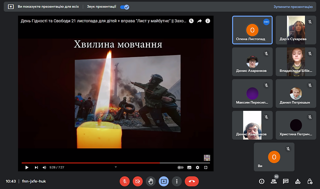Play the YouTube video
This screenshot has width=320, height=189.
point(27,167)
